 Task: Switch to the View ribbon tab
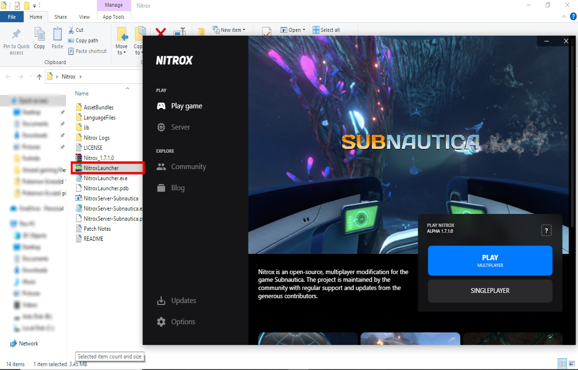(x=84, y=17)
